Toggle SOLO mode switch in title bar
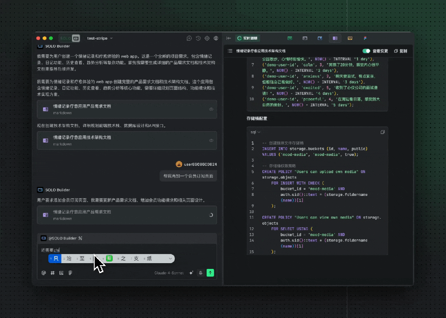The height and width of the screenshot is (318, 446). tap(69, 38)
